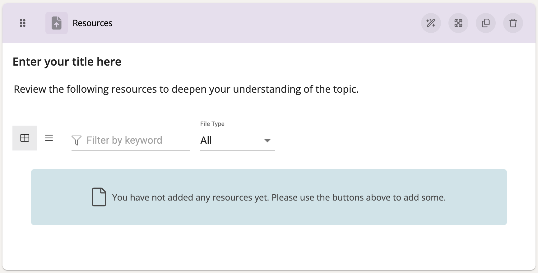538x273 pixels.
Task: Click the expand to fullscreen icon
Action: point(458,23)
